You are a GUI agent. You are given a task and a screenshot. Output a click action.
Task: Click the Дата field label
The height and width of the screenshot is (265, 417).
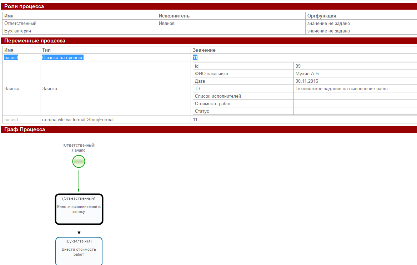pos(200,81)
